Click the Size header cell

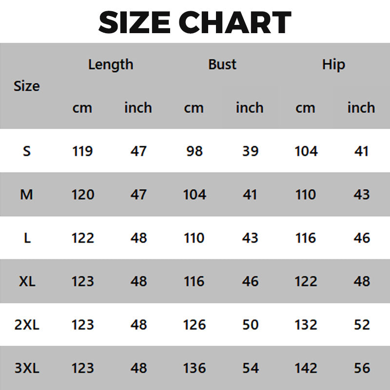[27, 86]
